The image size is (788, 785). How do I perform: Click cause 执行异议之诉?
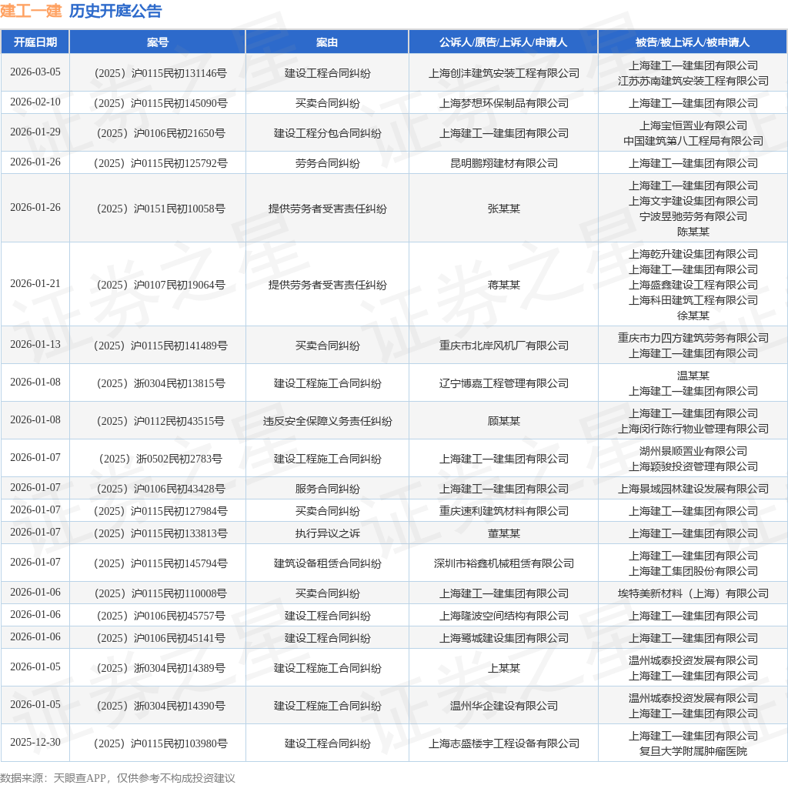327,533
